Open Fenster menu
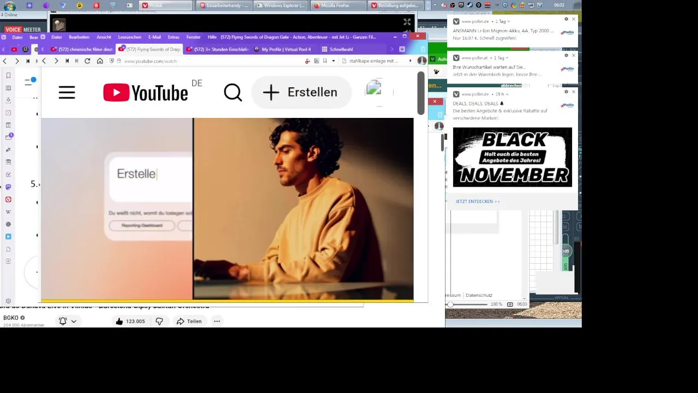Screen dimensions: 698x393 [194, 37]
